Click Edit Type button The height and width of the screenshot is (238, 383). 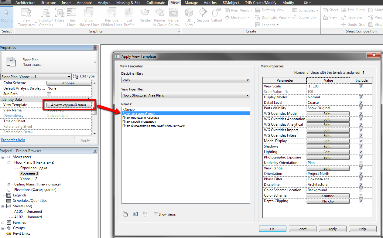(84, 76)
